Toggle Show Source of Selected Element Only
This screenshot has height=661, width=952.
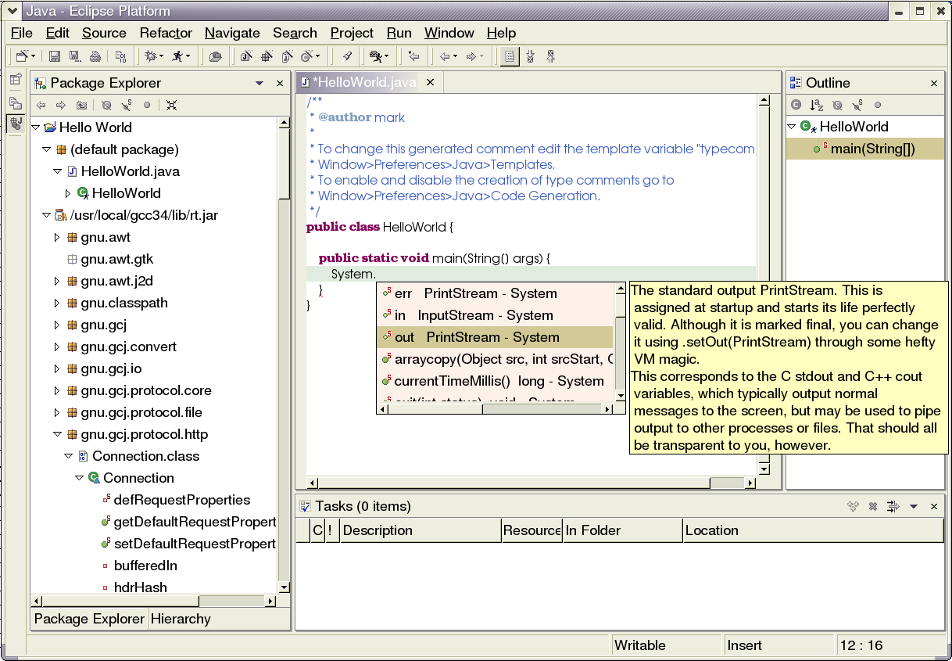(509, 56)
